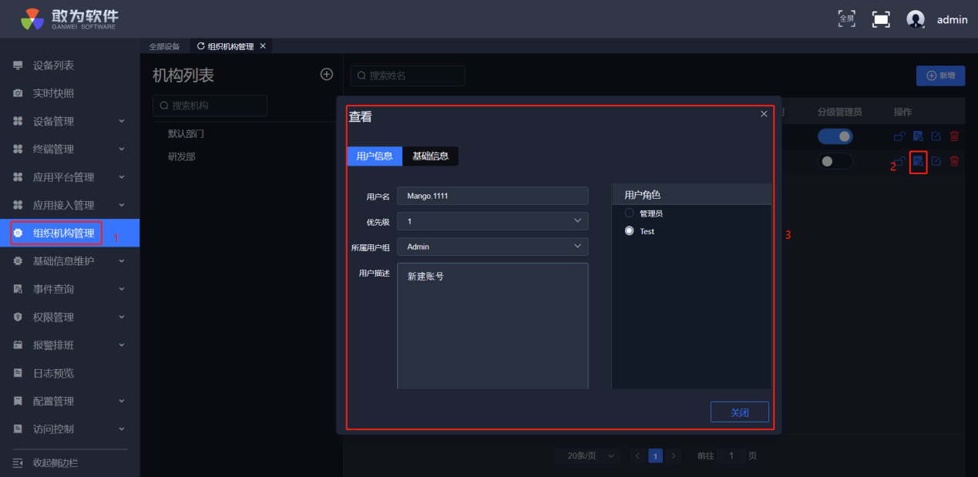978x477 pixels.
Task: Click the 搜索机构 search box
Action: click(210, 106)
